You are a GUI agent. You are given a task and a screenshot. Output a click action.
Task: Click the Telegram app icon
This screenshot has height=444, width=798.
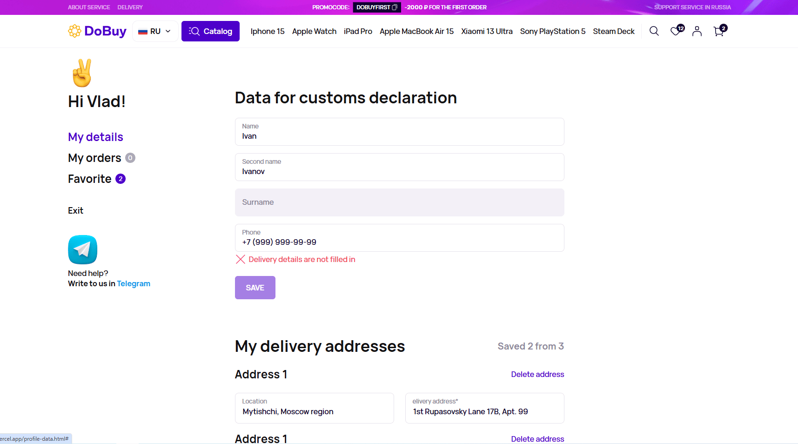83,249
